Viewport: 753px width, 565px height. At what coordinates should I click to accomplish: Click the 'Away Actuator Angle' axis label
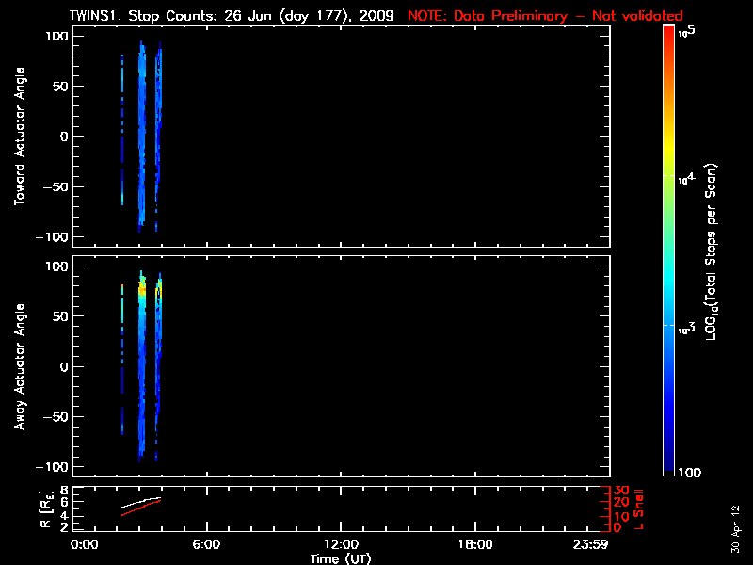[19, 366]
